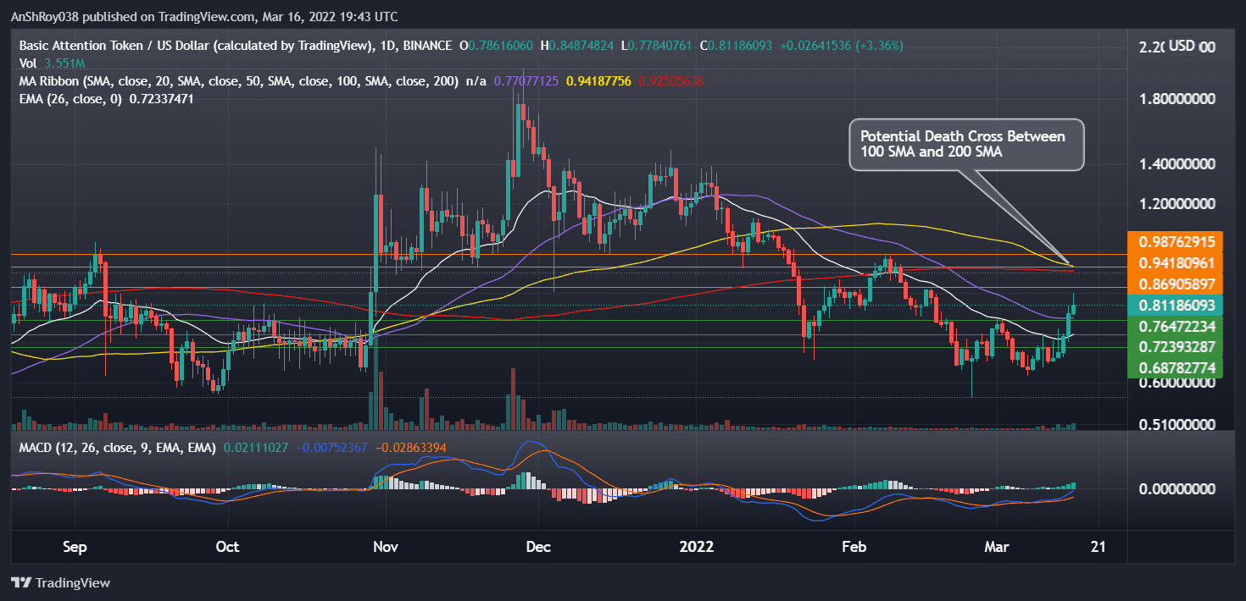Click the green 0.68782774 support price label
1246x601 pixels.
(x=1176, y=367)
